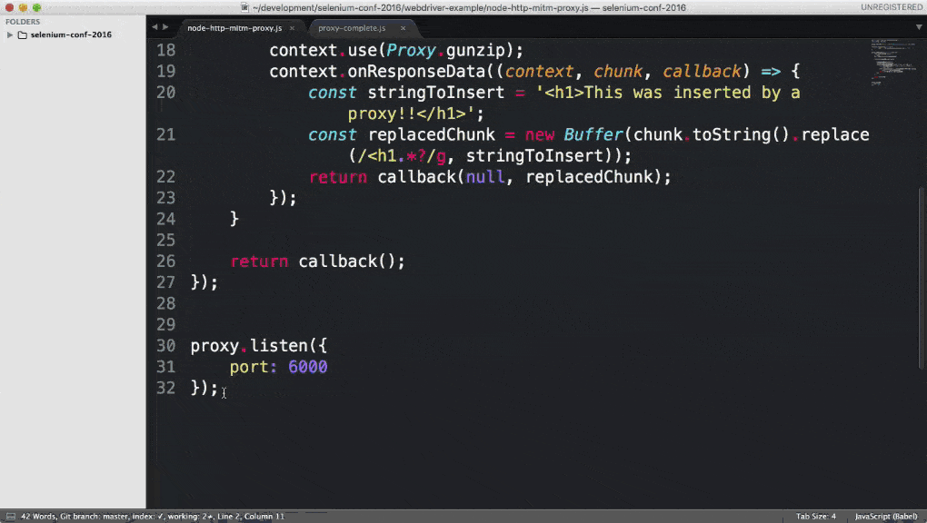Go to next tab with right arrow

pos(165,27)
